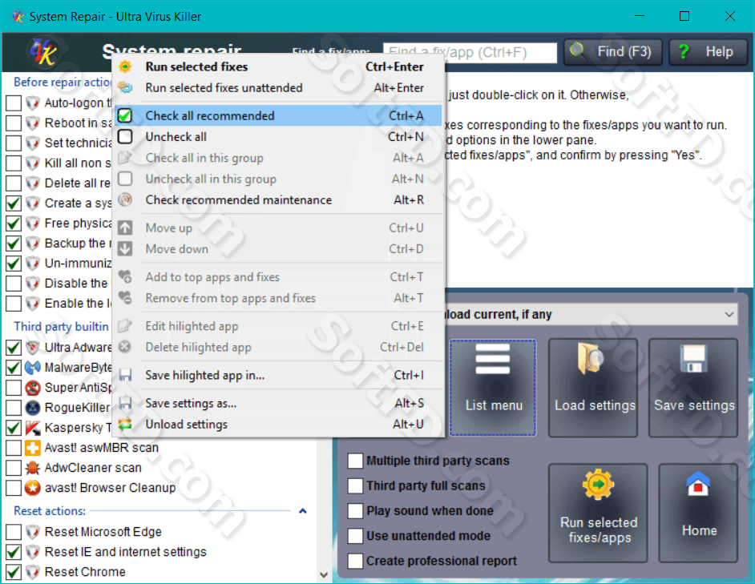755x584 pixels.
Task: Click the icon beside Check recommended maintenance
Action: 125,199
